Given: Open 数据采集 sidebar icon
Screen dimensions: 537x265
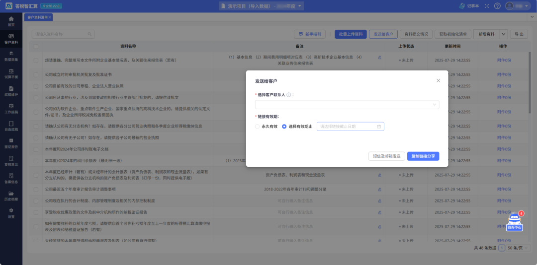Looking at the screenshot, I should coord(11,53).
